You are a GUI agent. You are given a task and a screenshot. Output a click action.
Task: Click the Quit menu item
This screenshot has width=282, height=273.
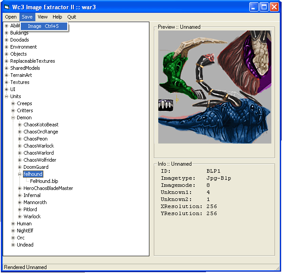pos(72,17)
